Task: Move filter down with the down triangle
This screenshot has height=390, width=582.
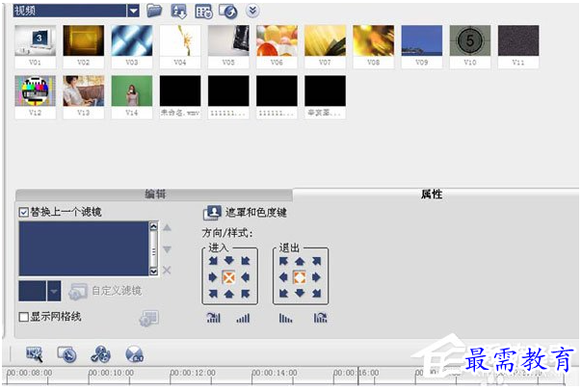Action: coord(167,249)
